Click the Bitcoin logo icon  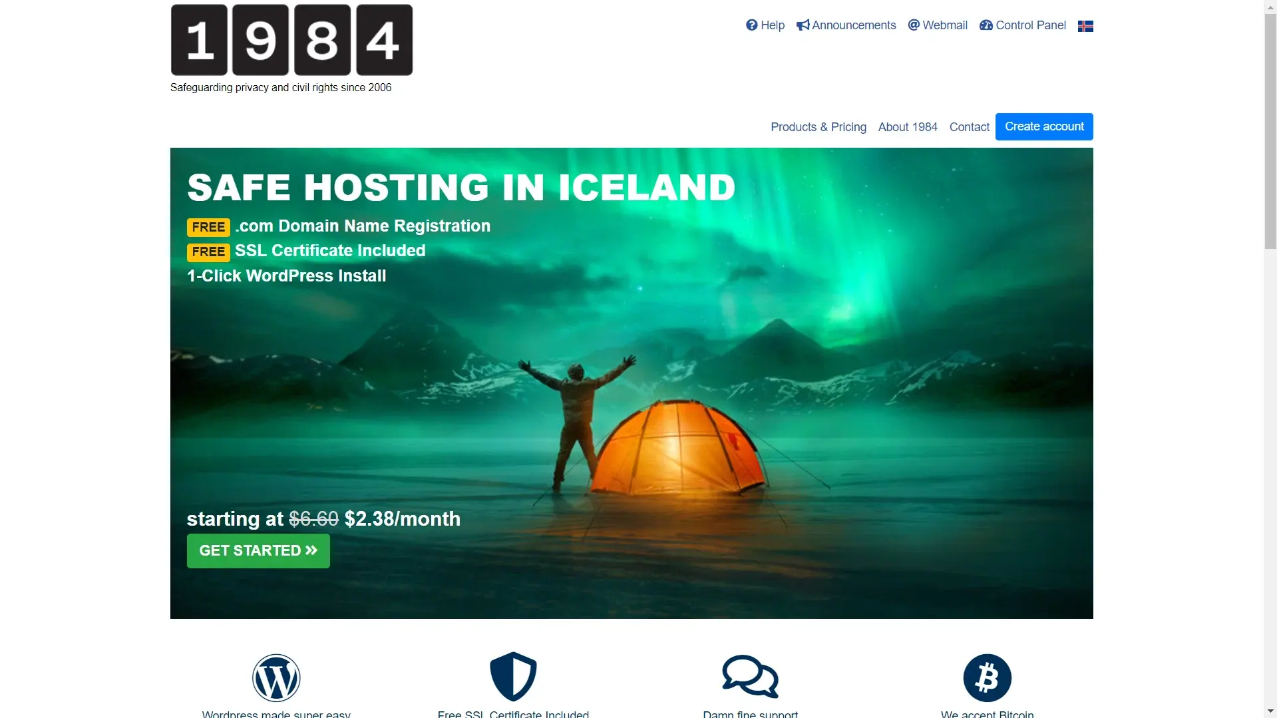tap(988, 677)
